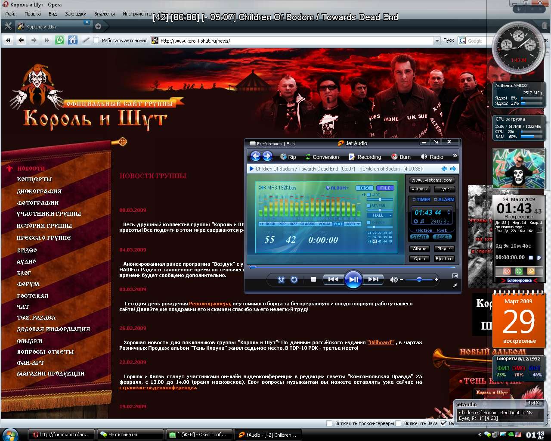Open Burn tool in Jet Audio
This screenshot has height=441, width=551.
tap(401, 157)
